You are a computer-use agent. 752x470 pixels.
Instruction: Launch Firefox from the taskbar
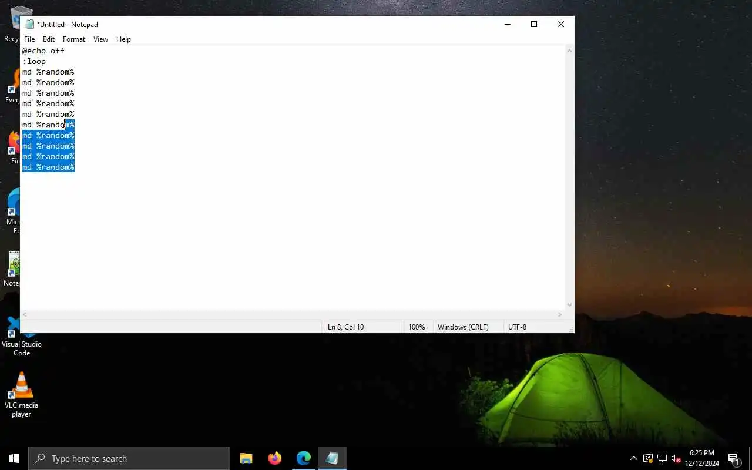point(274,458)
